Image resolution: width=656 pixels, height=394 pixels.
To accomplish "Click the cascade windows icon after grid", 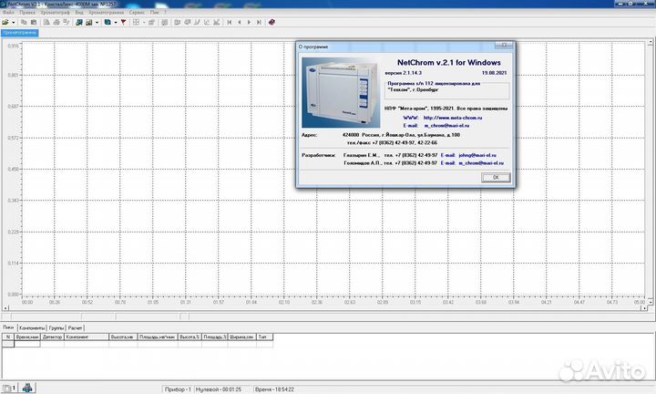I will click(x=151, y=22).
